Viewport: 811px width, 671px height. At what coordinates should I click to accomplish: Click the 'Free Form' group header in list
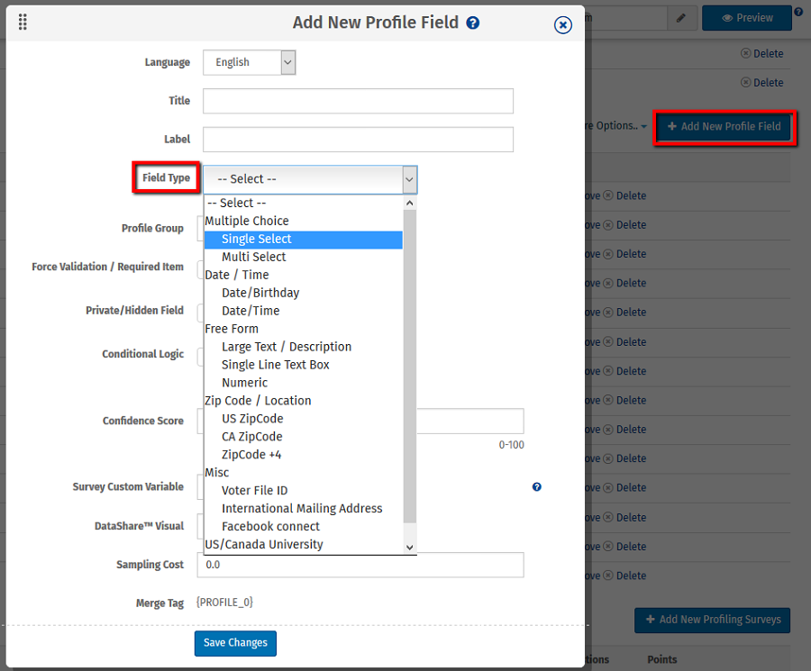click(232, 329)
